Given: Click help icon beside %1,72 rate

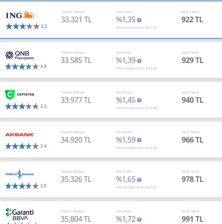Looking at the screenshot, I should (x=139, y=219).
